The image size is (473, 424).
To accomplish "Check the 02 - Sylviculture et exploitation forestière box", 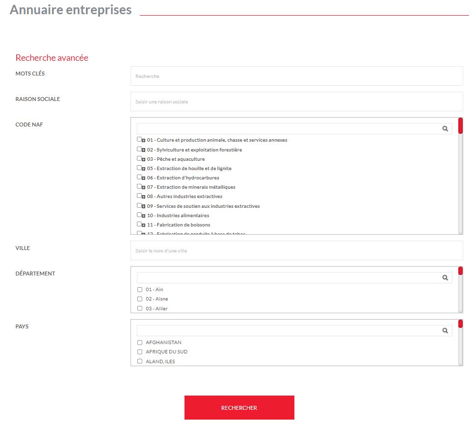I will 139,149.
